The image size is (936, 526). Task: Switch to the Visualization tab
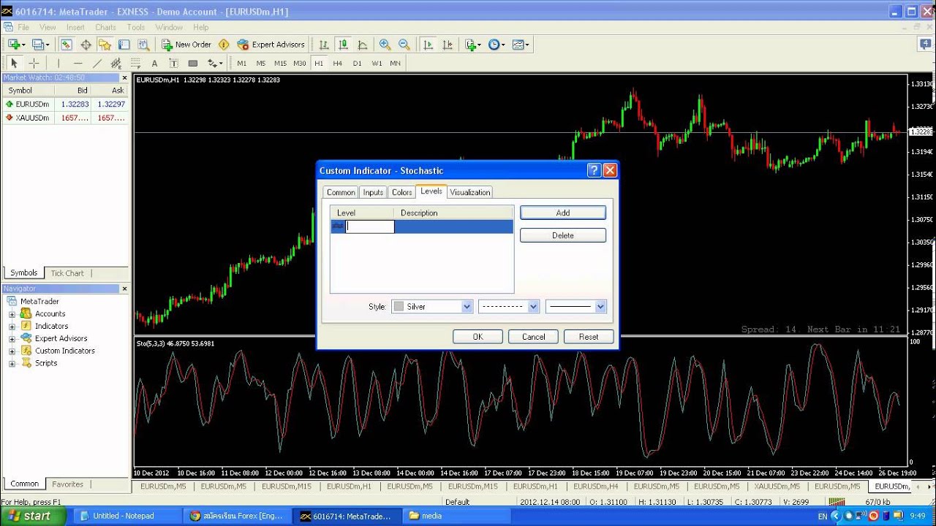coord(469,192)
